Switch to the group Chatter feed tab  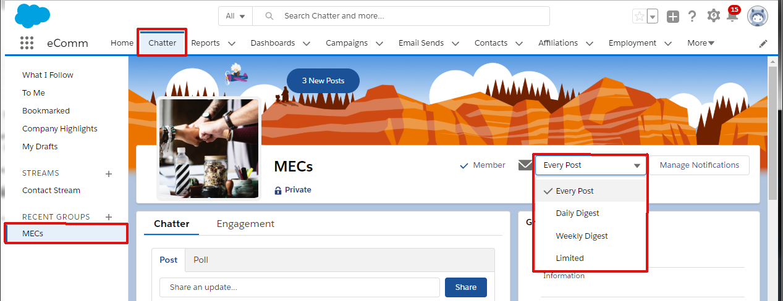coord(172,224)
